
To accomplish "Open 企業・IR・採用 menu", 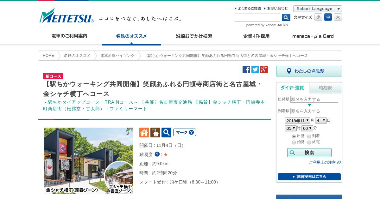I will pos(256,36).
